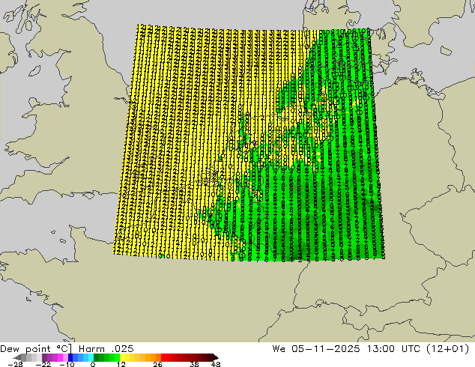475x367 pixels.
Task: Click the 26 legend label
Action: 157,364
